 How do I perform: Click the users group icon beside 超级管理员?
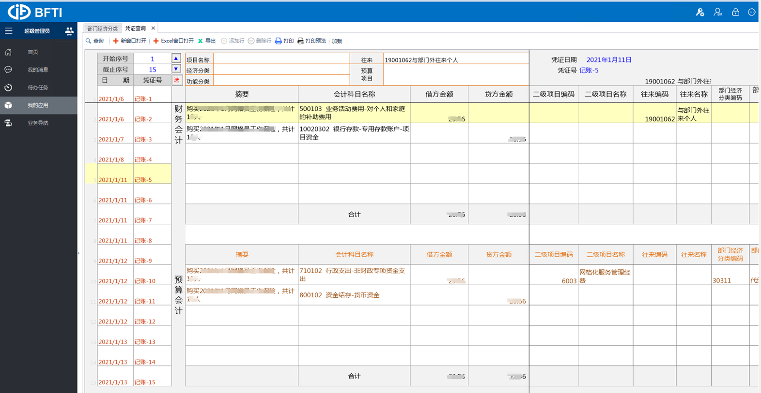pos(69,31)
